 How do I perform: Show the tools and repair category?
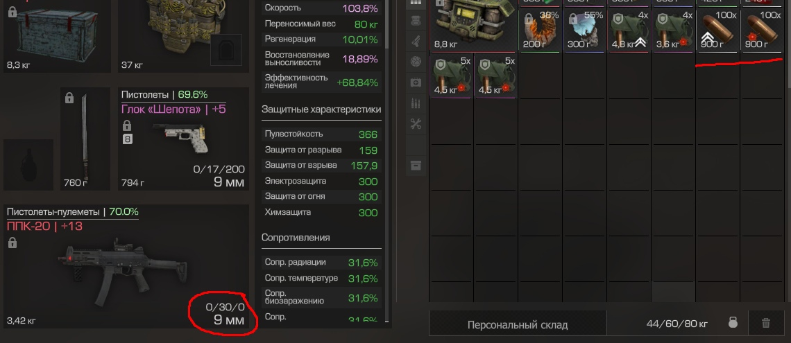click(416, 125)
